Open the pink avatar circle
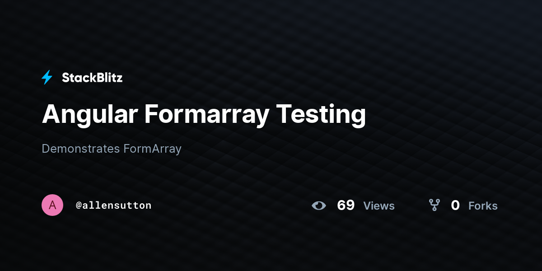542x271 pixels. coord(52,205)
